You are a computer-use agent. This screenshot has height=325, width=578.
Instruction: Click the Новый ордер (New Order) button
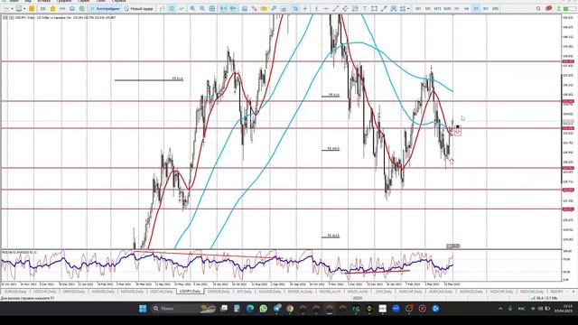tap(138, 8)
